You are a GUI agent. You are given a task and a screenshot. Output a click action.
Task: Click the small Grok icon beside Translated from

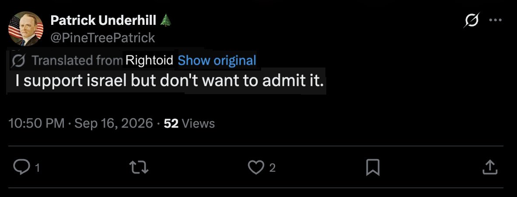[x=18, y=61]
